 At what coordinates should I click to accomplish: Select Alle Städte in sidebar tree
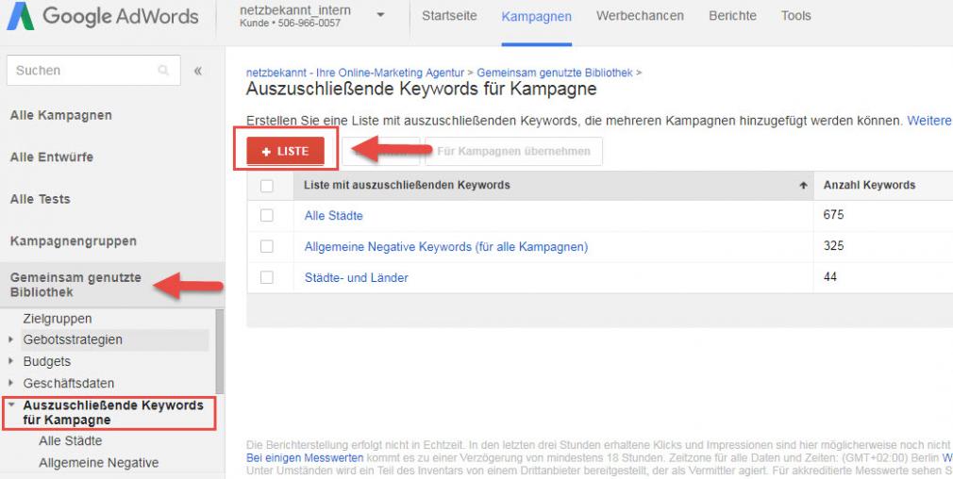(71, 440)
